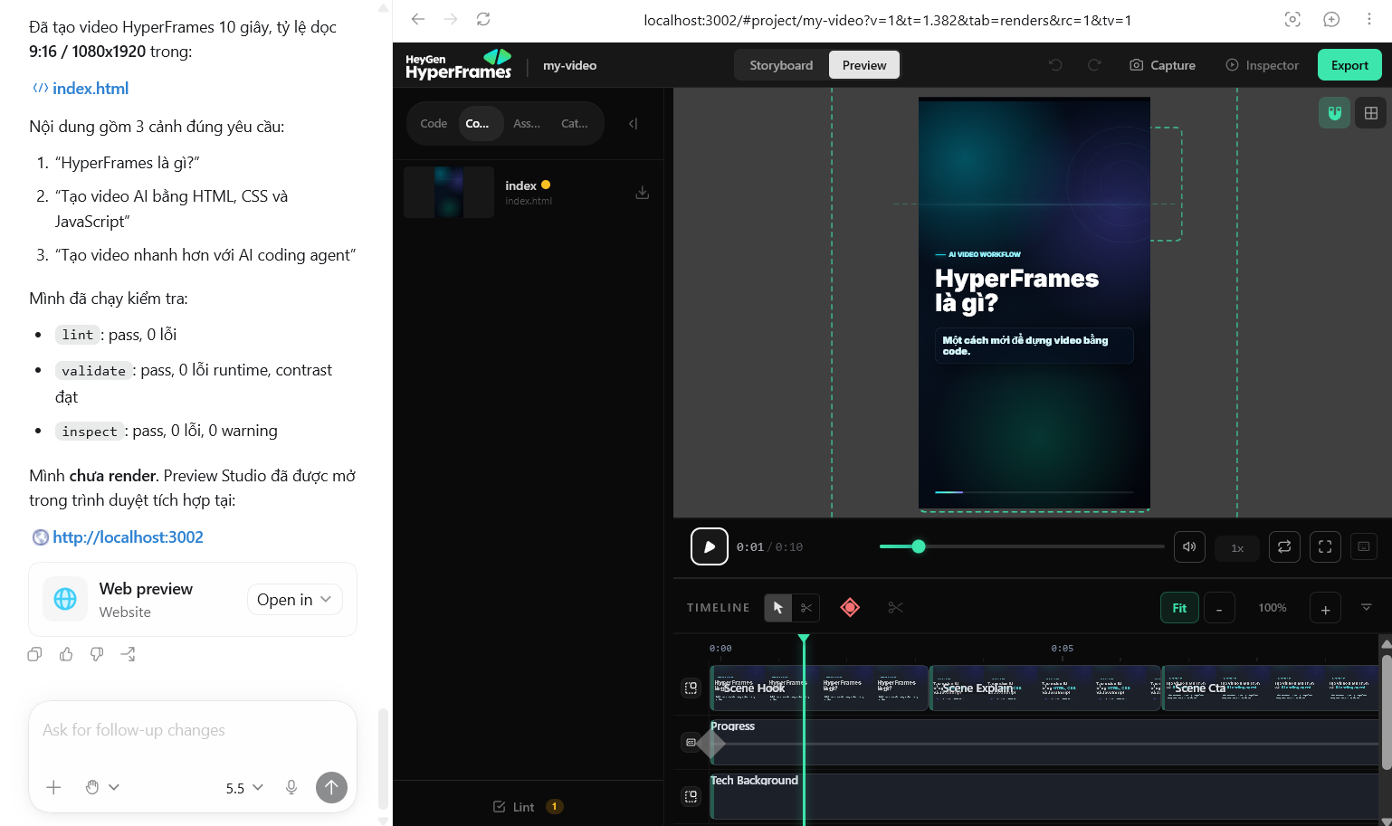Click the Capture camera button
The height and width of the screenshot is (826, 1392).
1162,65
